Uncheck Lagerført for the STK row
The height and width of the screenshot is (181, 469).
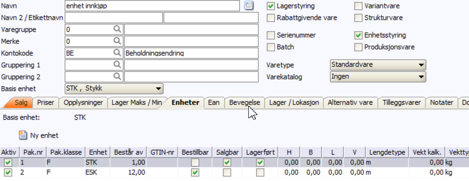point(260,163)
